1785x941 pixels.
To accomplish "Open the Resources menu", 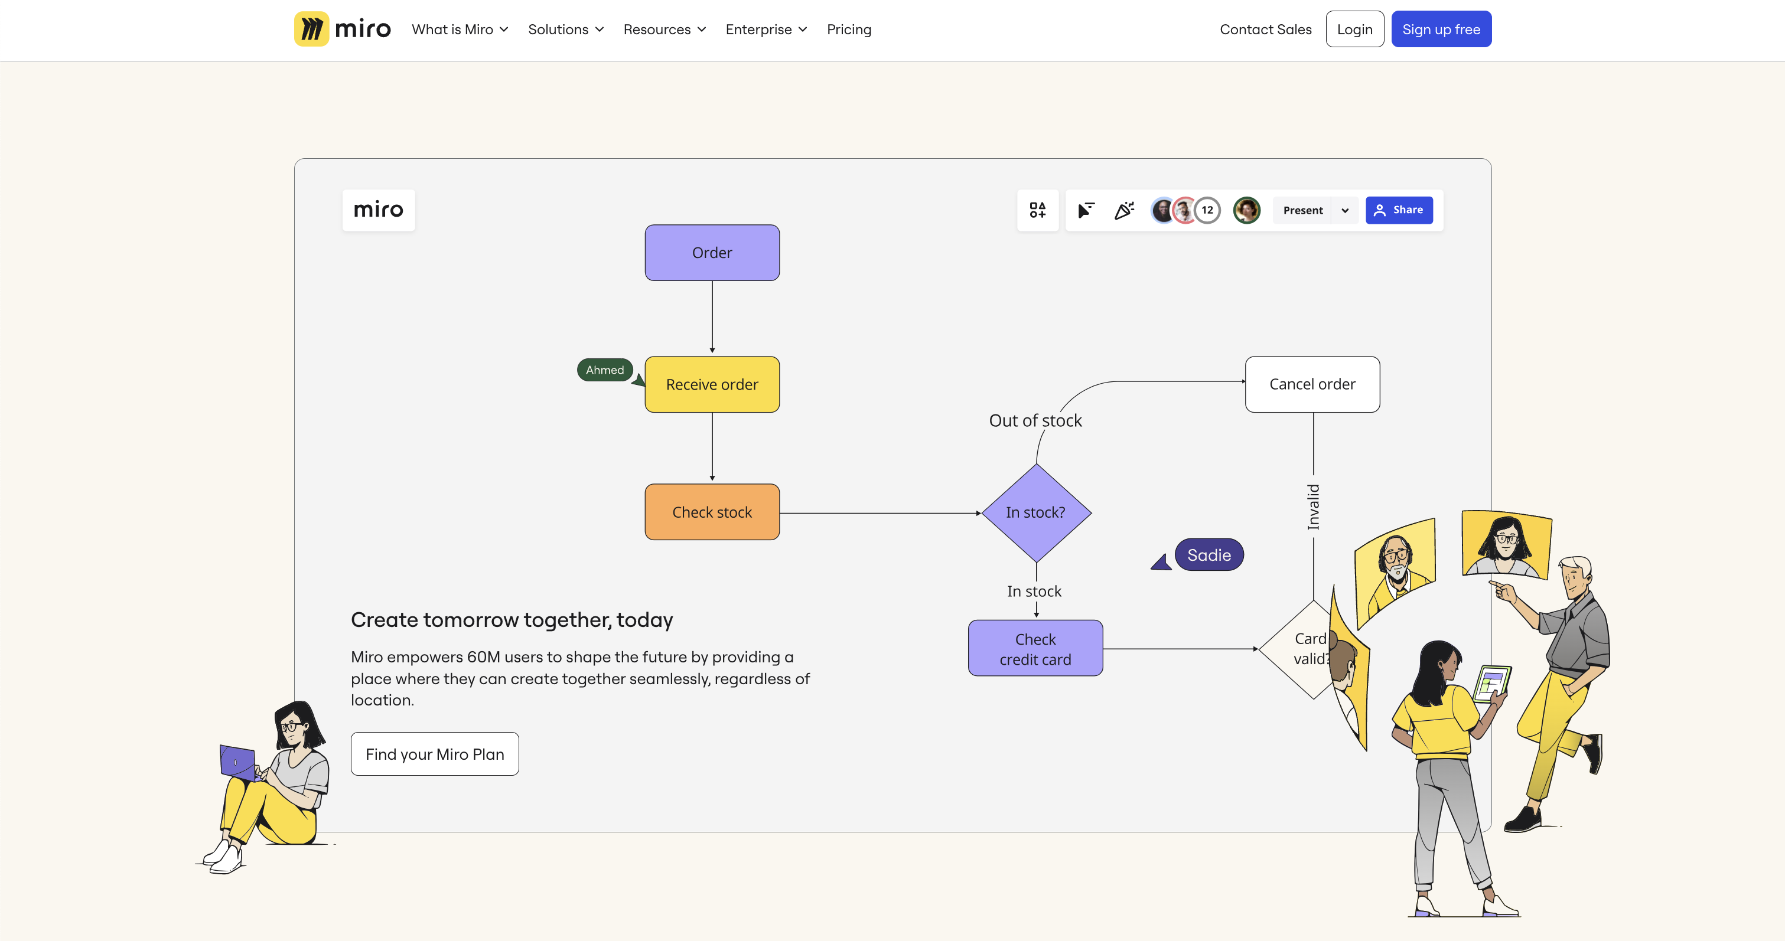I will coord(665,29).
